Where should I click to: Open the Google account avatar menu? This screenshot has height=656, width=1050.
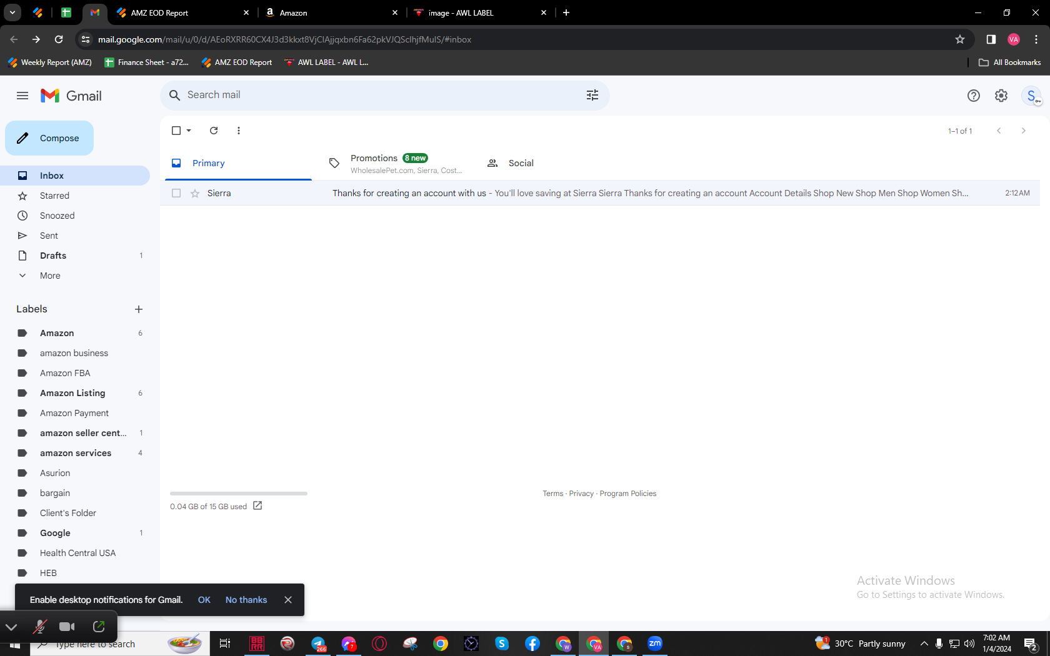coord(1031,96)
